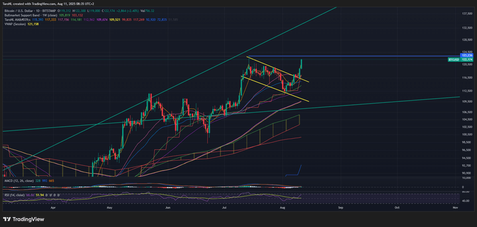Click the yellow MA value 109,521
Screen dimensions: 477x227
click(114, 19)
